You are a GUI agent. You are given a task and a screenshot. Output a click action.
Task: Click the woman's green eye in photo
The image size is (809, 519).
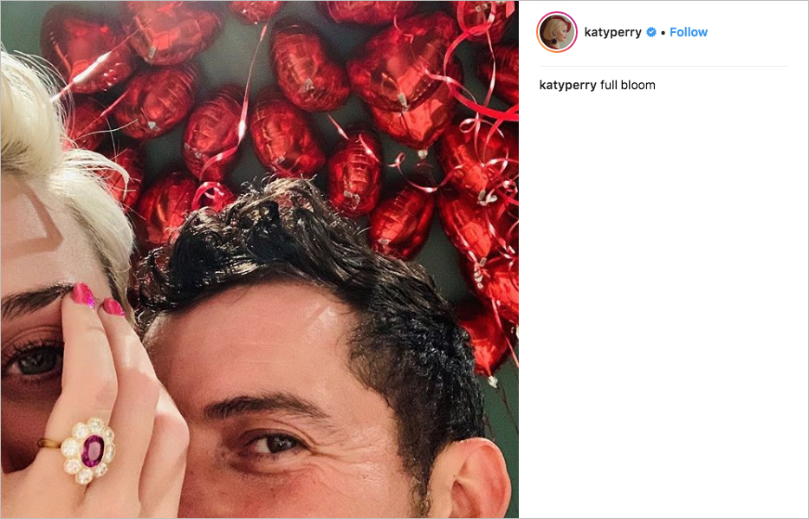click(34, 361)
